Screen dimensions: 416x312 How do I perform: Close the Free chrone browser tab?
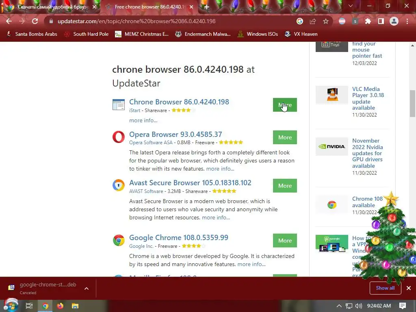[192, 7]
